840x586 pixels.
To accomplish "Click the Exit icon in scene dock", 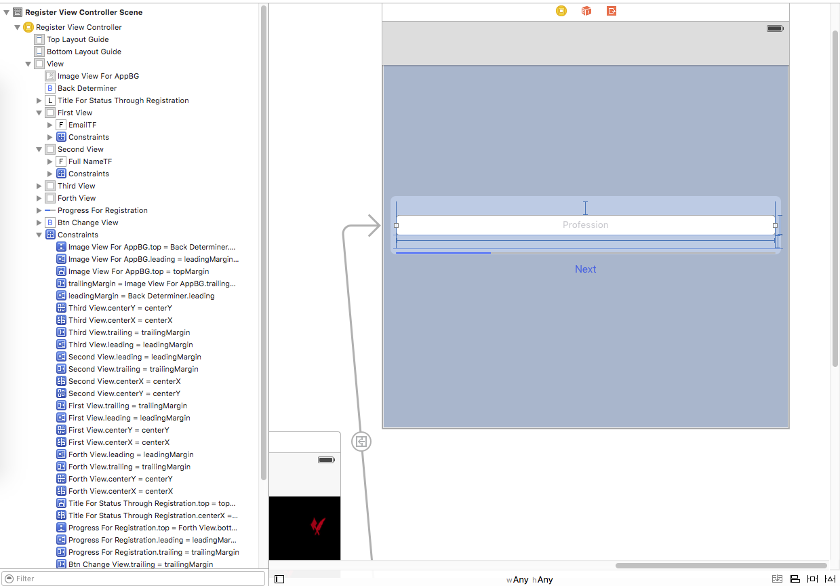I will (612, 11).
